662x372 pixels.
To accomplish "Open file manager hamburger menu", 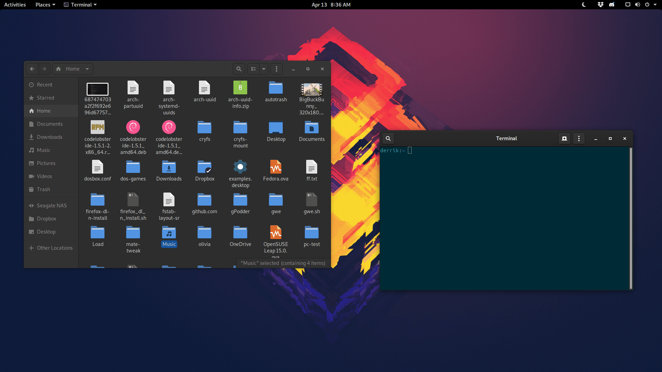I will pyautogui.click(x=277, y=69).
